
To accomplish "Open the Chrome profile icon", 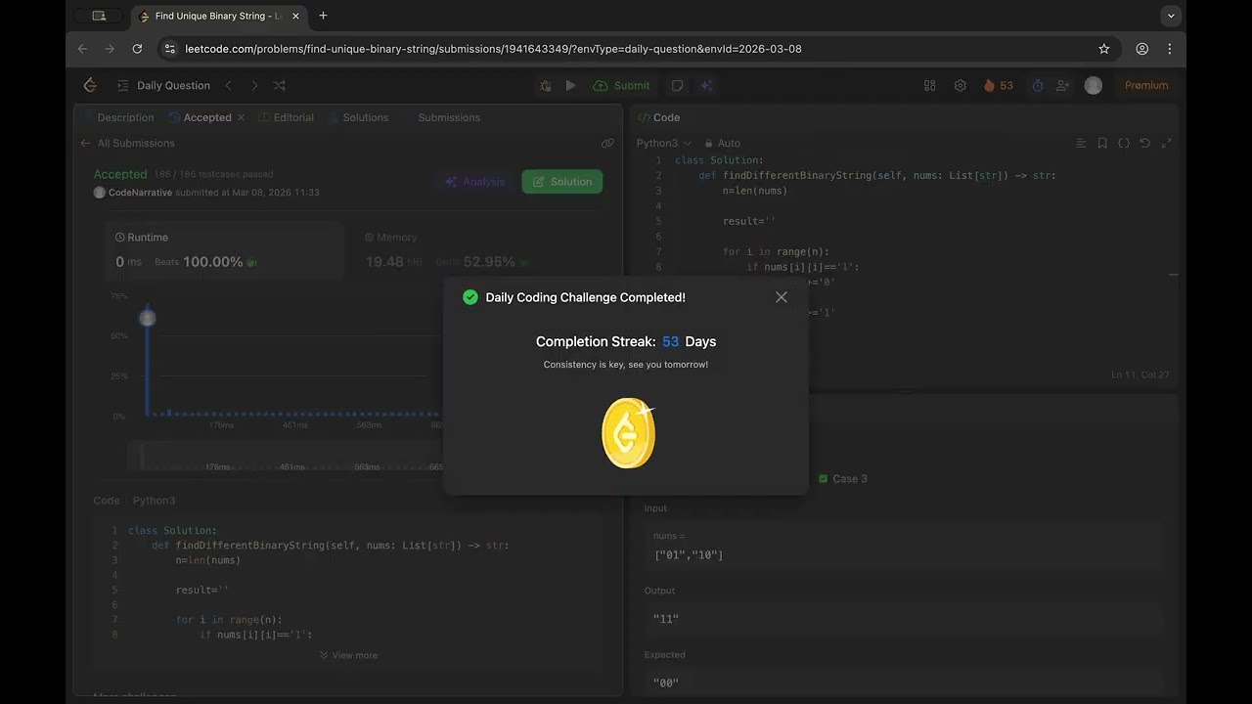I will [1141, 49].
